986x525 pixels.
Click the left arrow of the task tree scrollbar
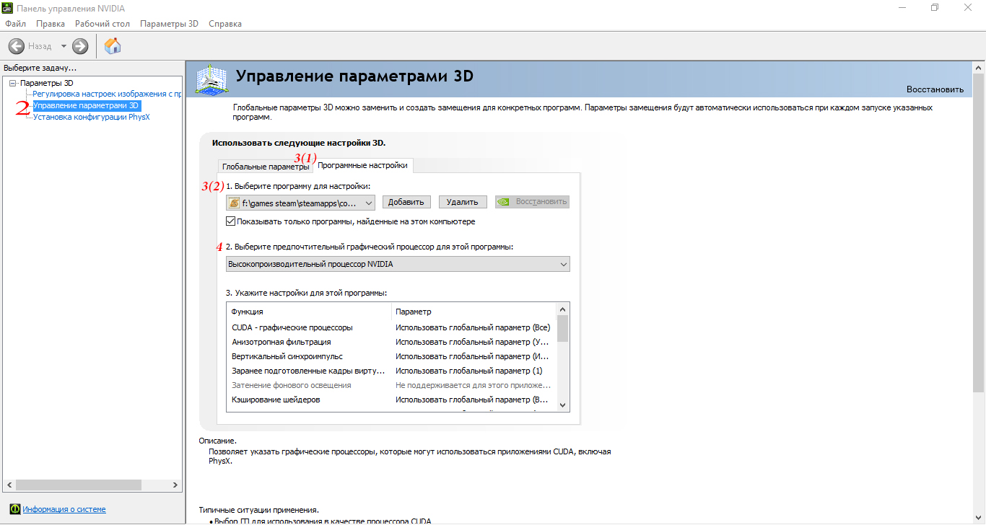[x=8, y=485]
